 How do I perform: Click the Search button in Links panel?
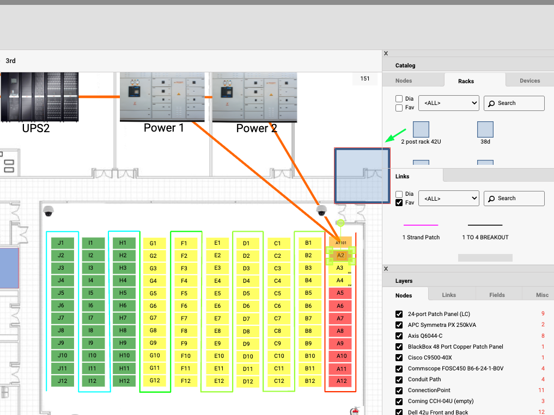(x=514, y=199)
